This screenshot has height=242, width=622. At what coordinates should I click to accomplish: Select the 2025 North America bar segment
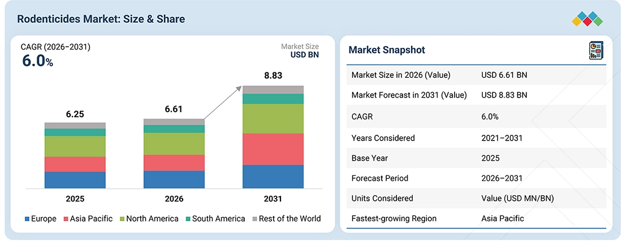(x=75, y=146)
